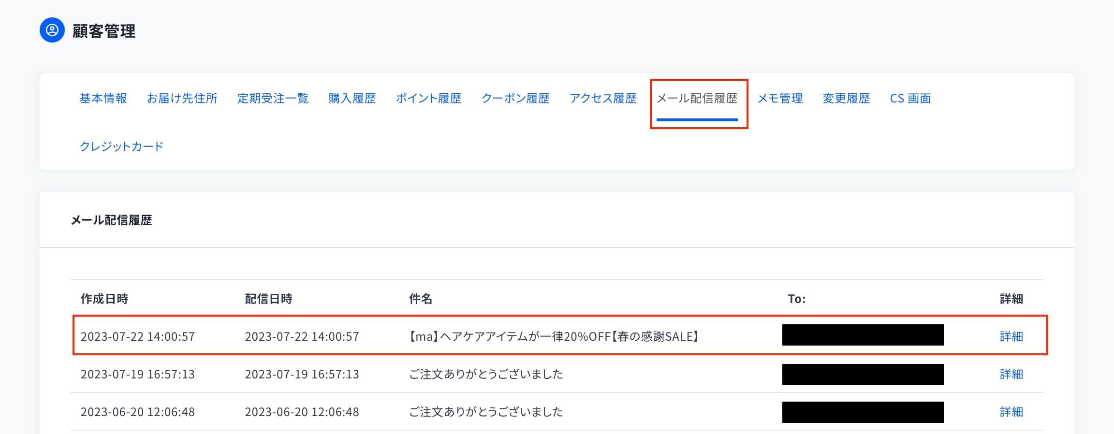Open 詳細 for the 2023-06-20 order email
1114x434 pixels.
pos(1011,412)
